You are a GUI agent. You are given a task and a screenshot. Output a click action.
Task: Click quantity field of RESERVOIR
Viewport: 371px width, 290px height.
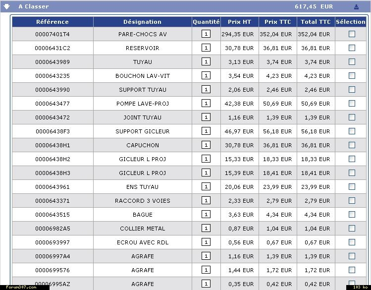point(206,48)
